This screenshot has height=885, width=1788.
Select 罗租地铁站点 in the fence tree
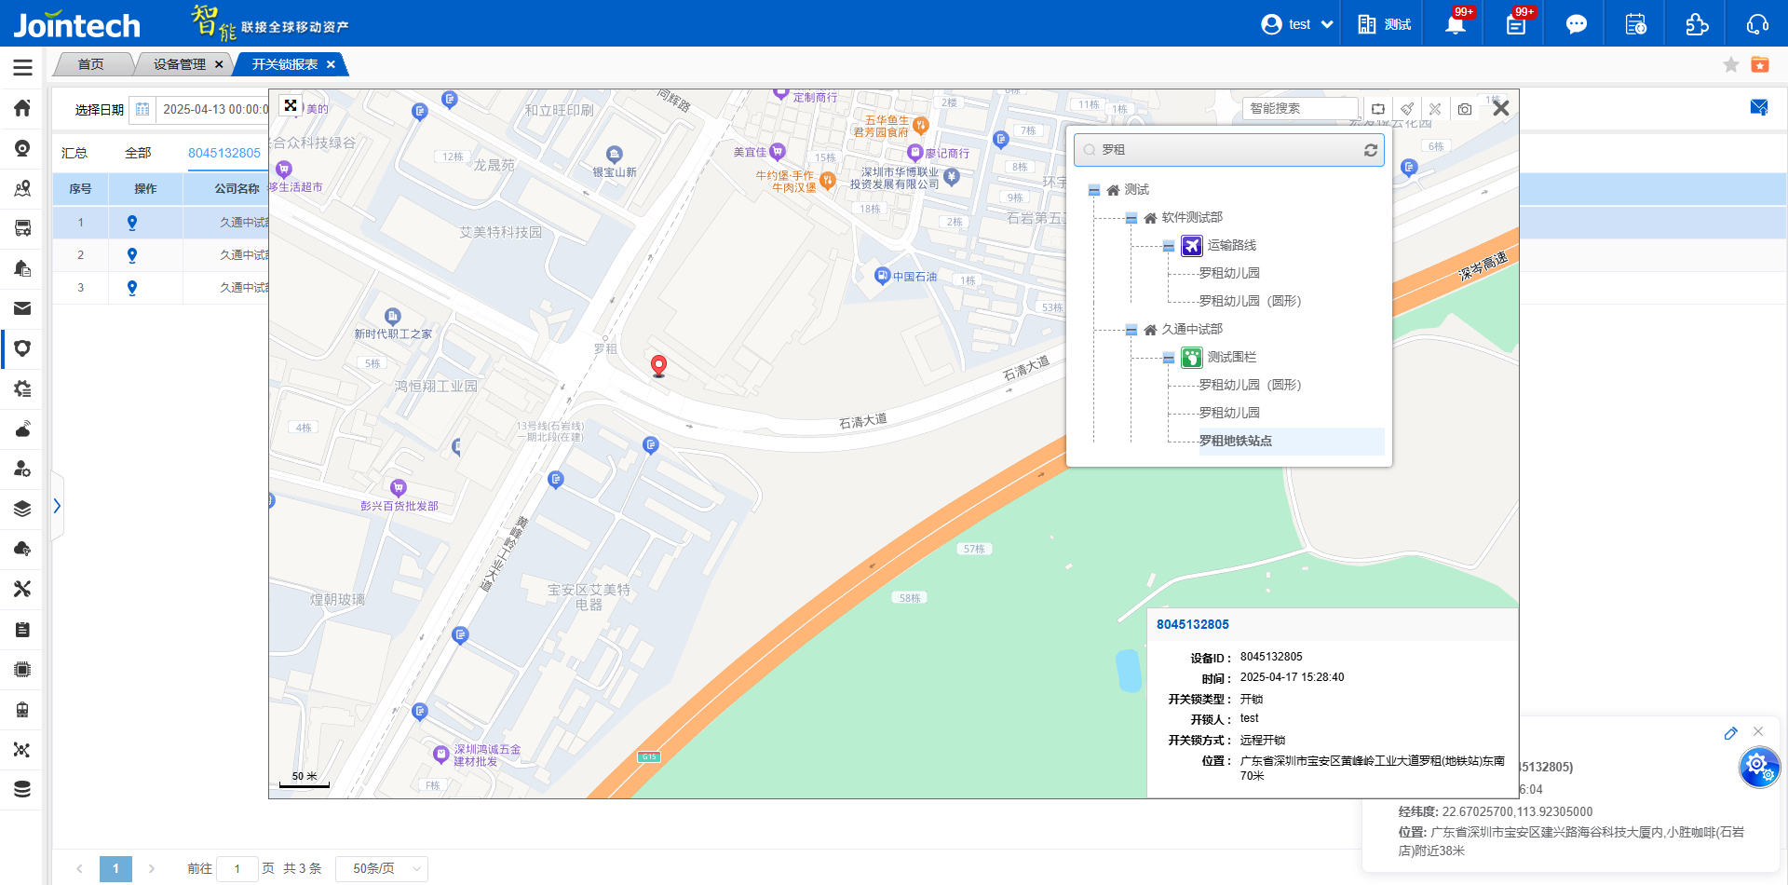[x=1235, y=441]
